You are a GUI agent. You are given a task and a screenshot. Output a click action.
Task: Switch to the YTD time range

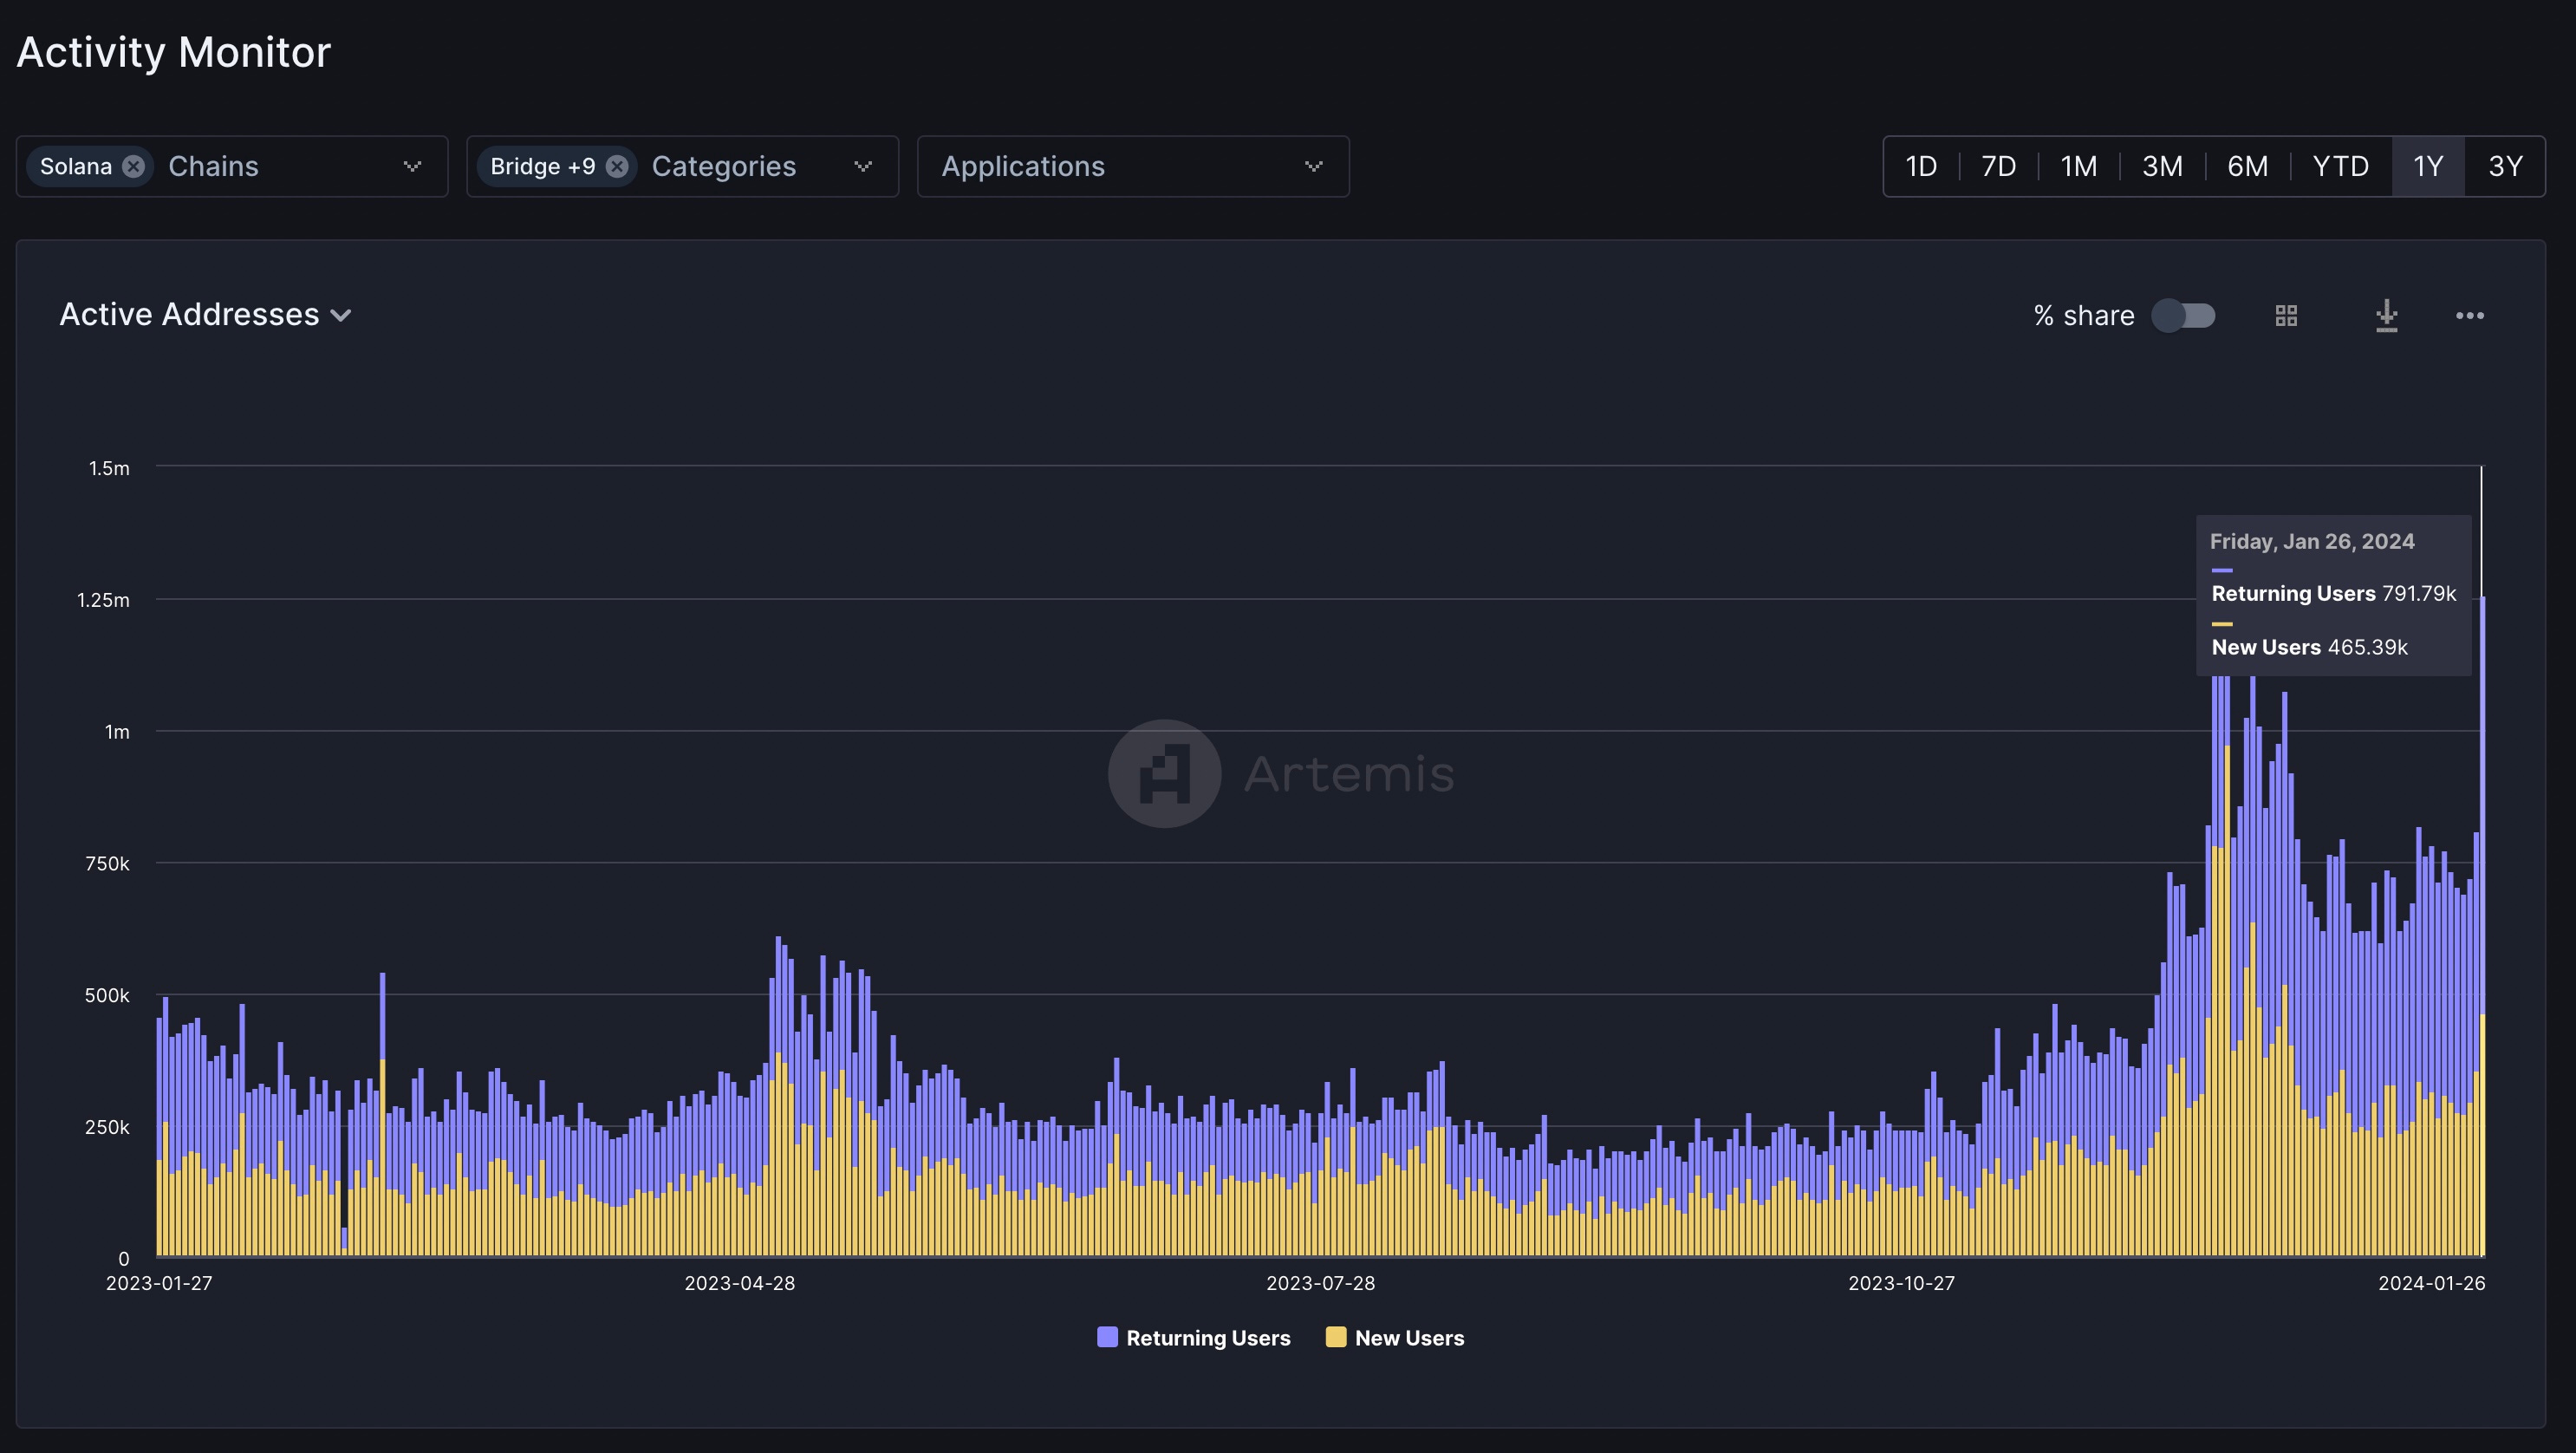2341,166
